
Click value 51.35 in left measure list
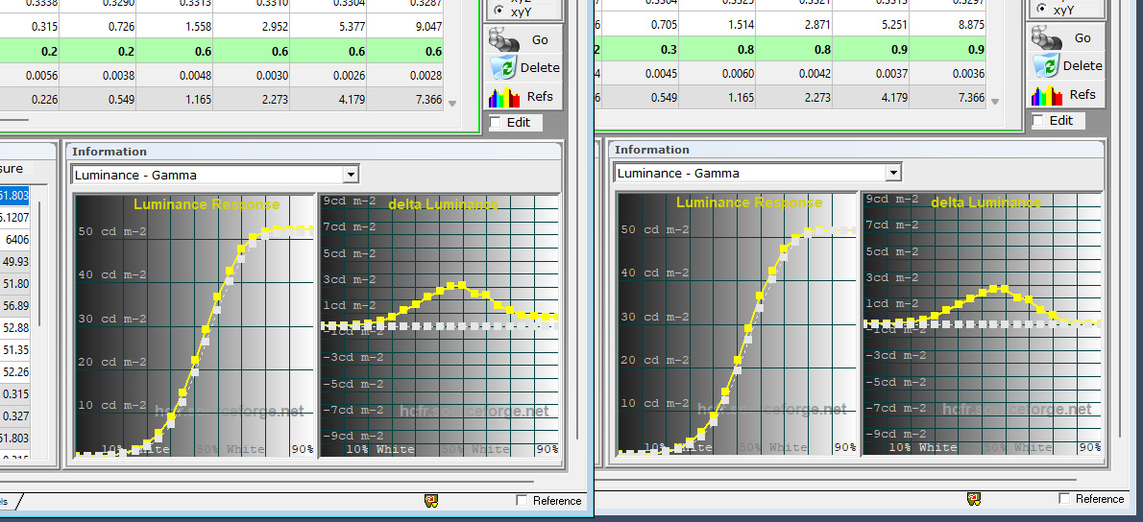point(15,350)
